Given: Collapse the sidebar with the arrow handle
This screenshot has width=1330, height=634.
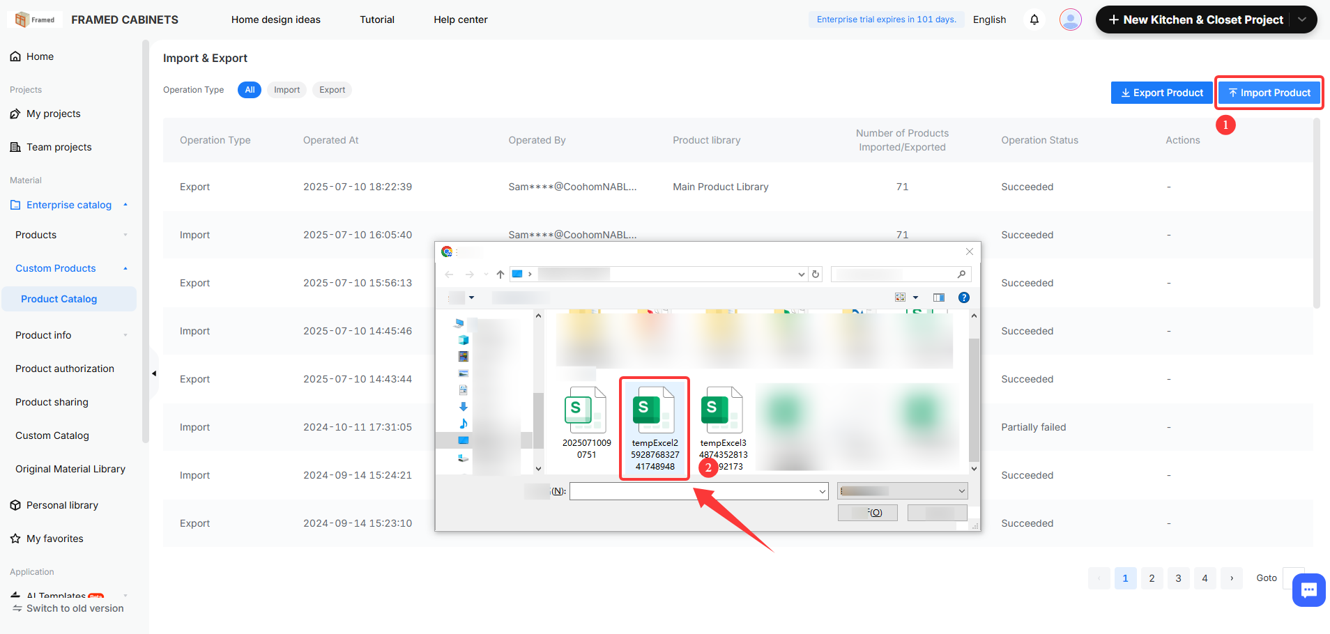Looking at the screenshot, I should [154, 373].
